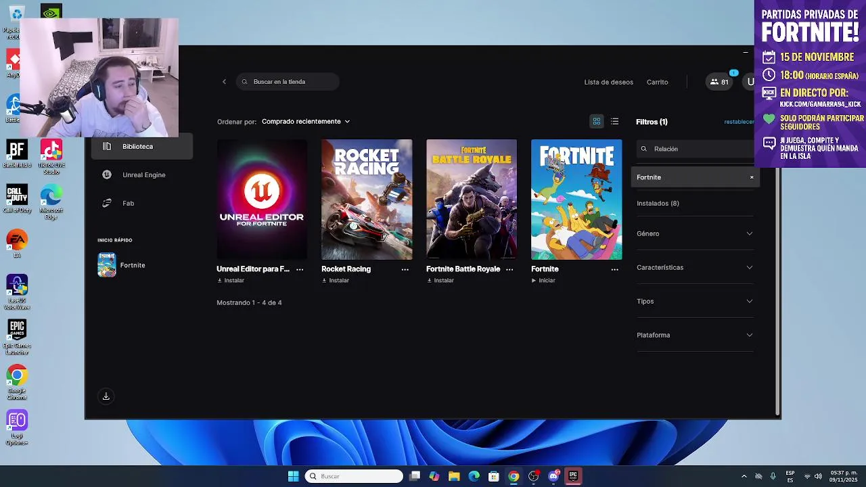
Task: Select the EA desktop shortcut
Action: (x=17, y=244)
